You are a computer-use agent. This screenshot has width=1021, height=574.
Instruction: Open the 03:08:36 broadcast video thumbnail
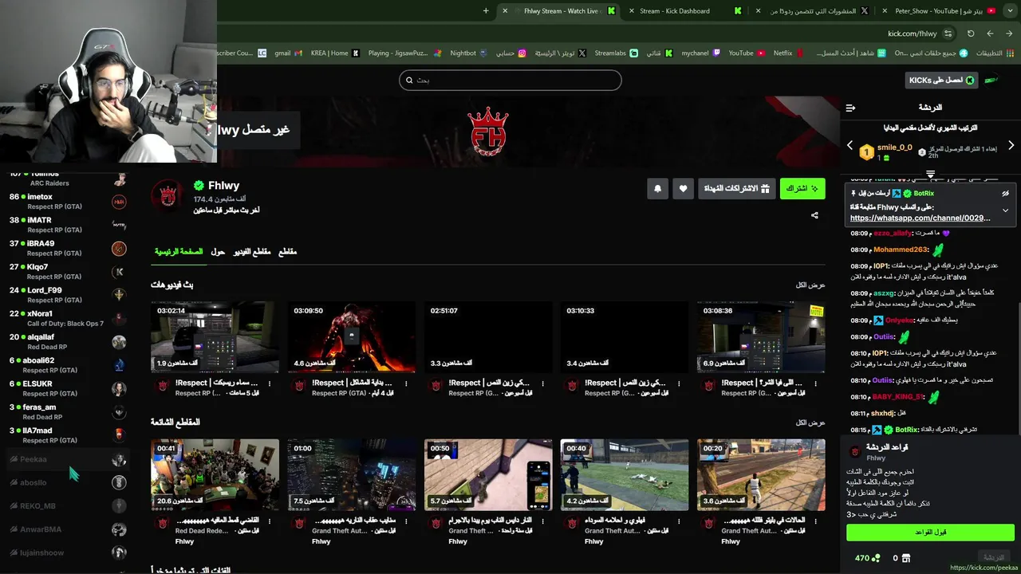[761, 336]
